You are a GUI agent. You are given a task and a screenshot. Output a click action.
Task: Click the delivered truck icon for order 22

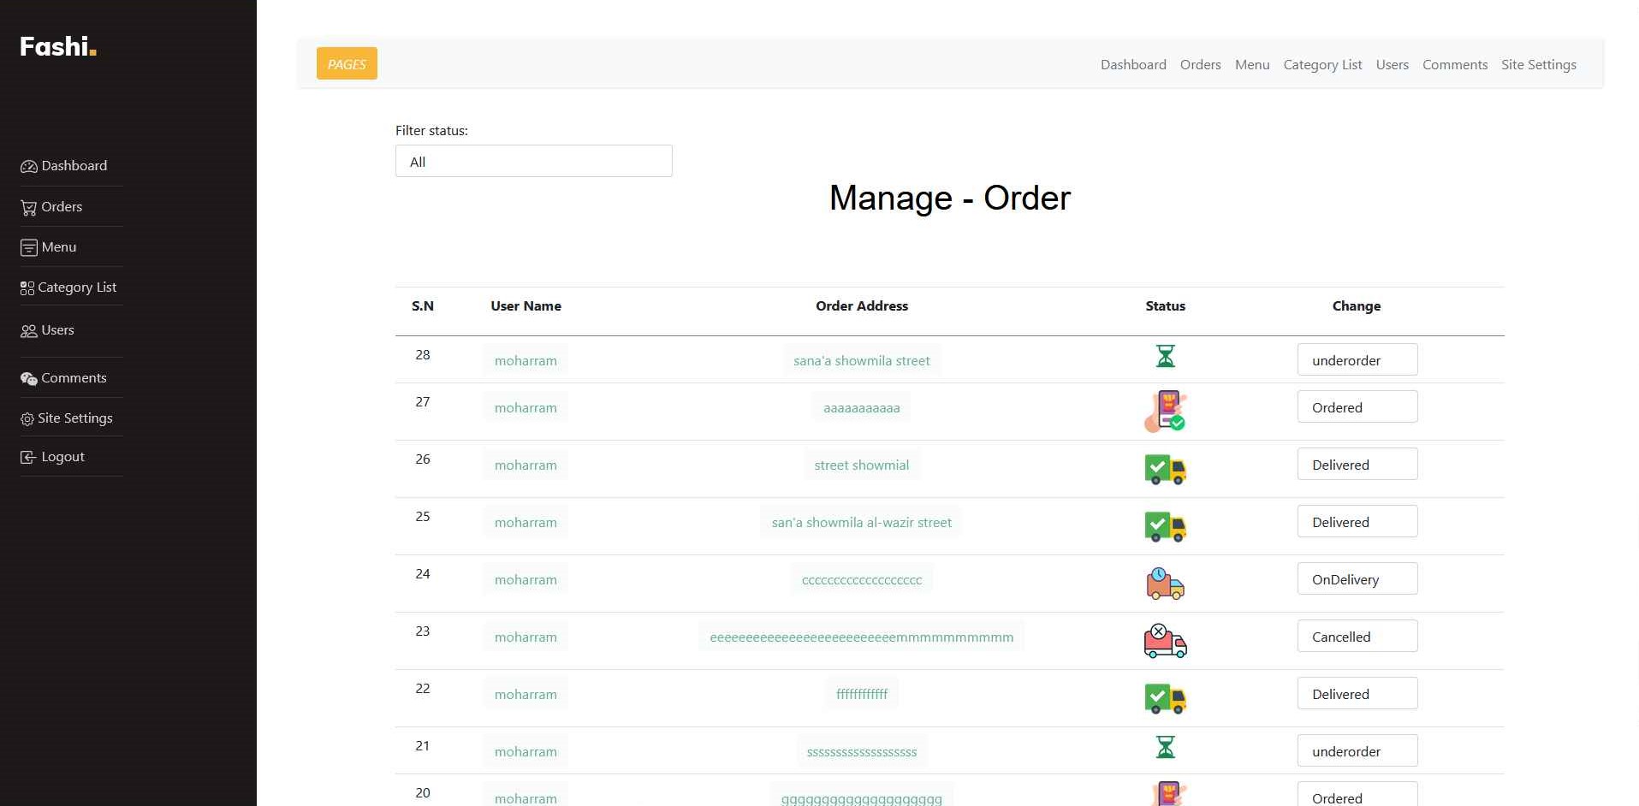[x=1165, y=698]
